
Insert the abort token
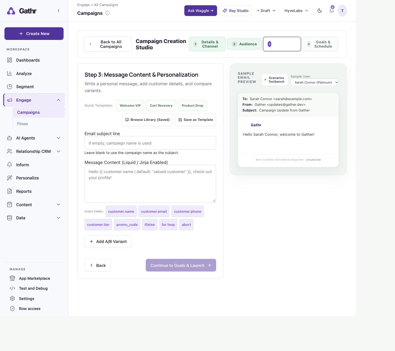(187, 225)
